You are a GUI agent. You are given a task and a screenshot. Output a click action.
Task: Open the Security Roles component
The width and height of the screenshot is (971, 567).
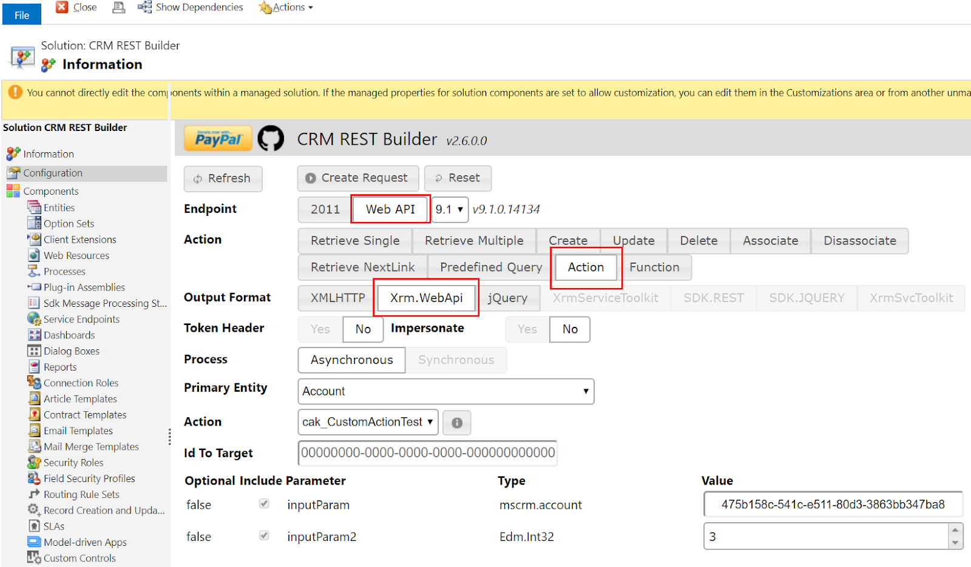(x=73, y=462)
